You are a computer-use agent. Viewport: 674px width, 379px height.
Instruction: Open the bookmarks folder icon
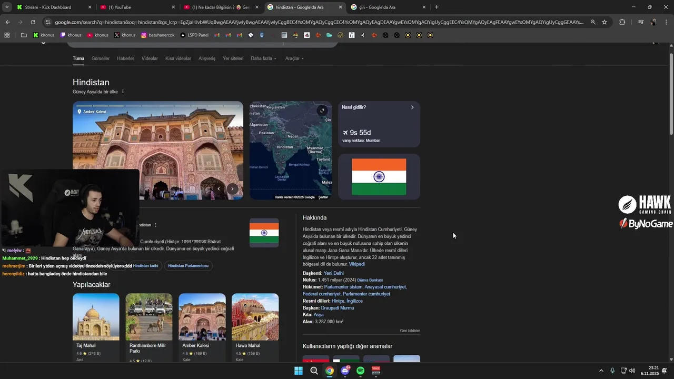24,35
